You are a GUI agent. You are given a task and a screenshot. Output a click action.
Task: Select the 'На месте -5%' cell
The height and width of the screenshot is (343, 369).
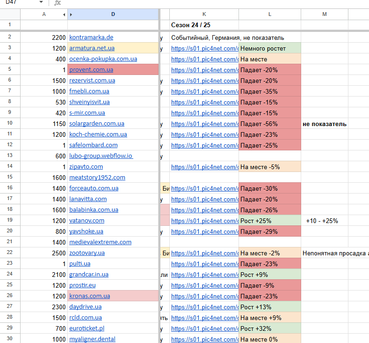pyautogui.click(x=270, y=167)
